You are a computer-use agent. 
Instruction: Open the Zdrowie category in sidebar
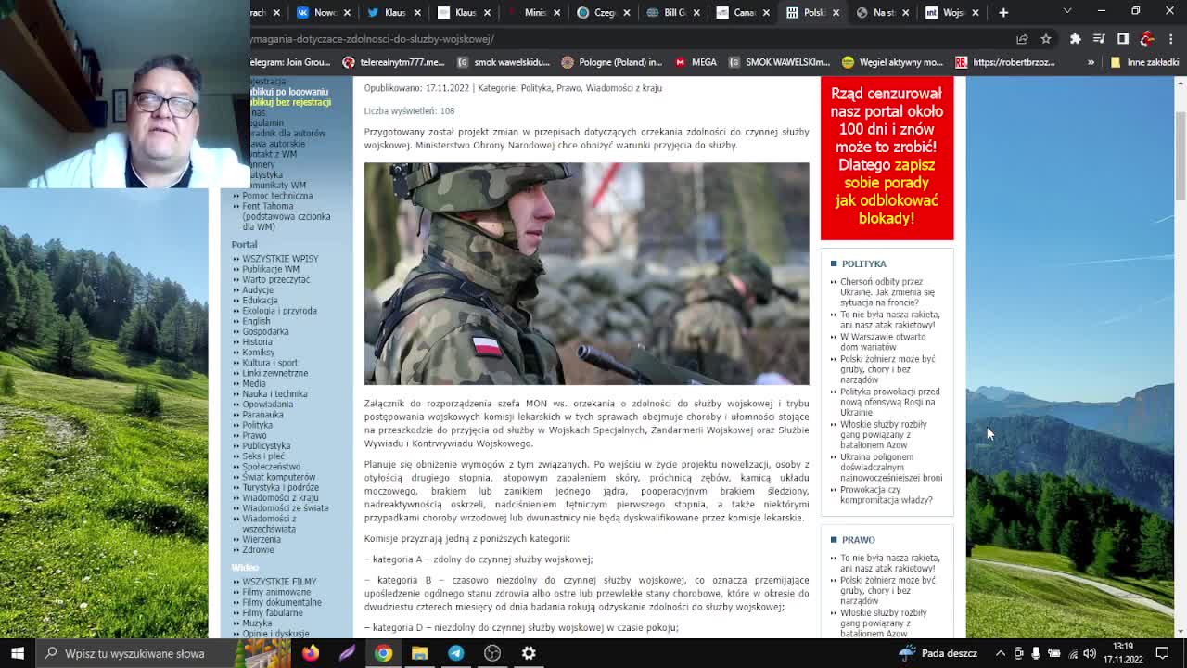tap(258, 549)
